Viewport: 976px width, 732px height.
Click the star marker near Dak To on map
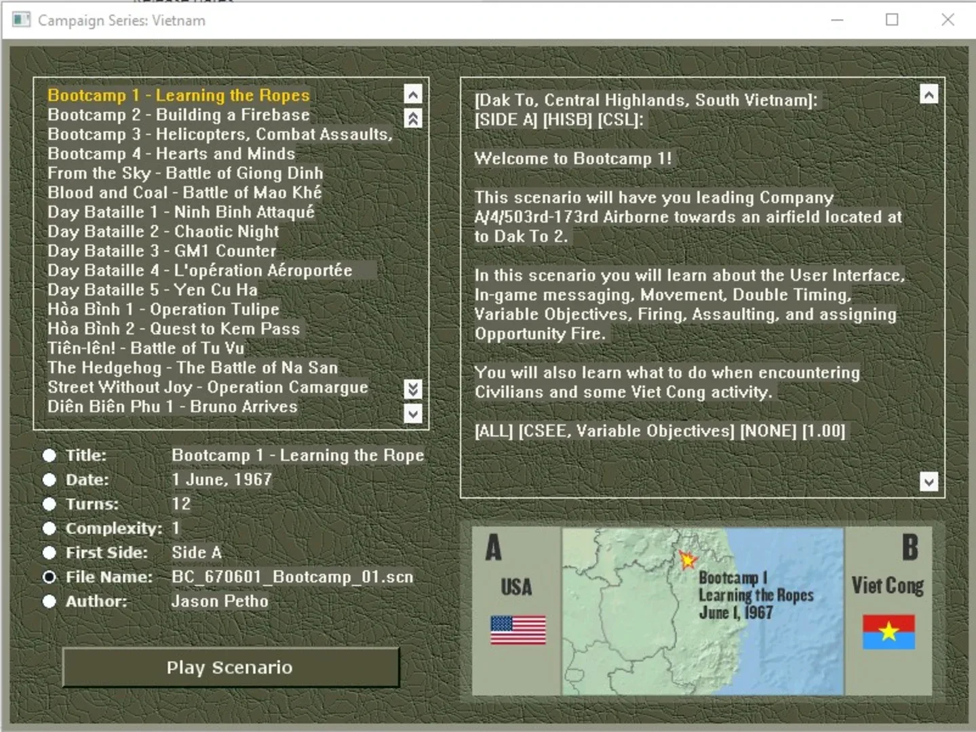[688, 560]
